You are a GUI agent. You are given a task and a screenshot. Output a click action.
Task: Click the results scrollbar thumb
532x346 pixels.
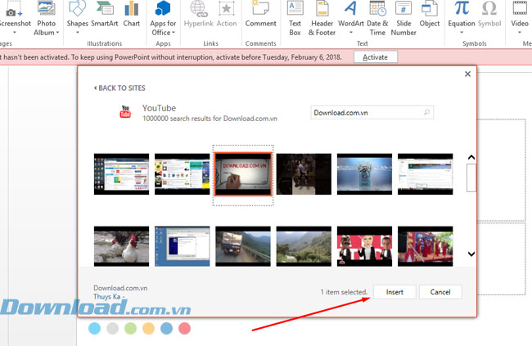[471, 177]
